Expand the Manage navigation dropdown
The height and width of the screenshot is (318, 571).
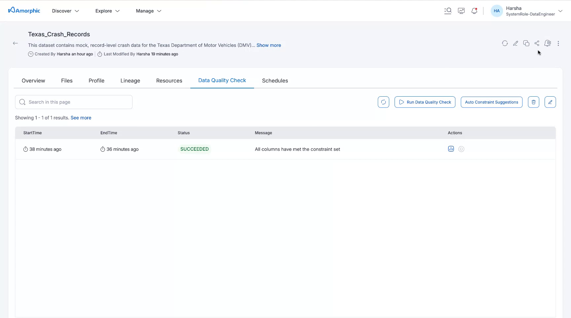click(x=148, y=11)
